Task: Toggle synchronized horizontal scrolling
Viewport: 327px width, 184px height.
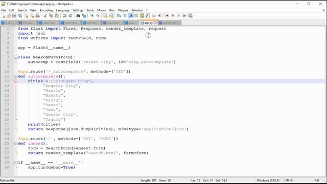Action: click(111, 16)
